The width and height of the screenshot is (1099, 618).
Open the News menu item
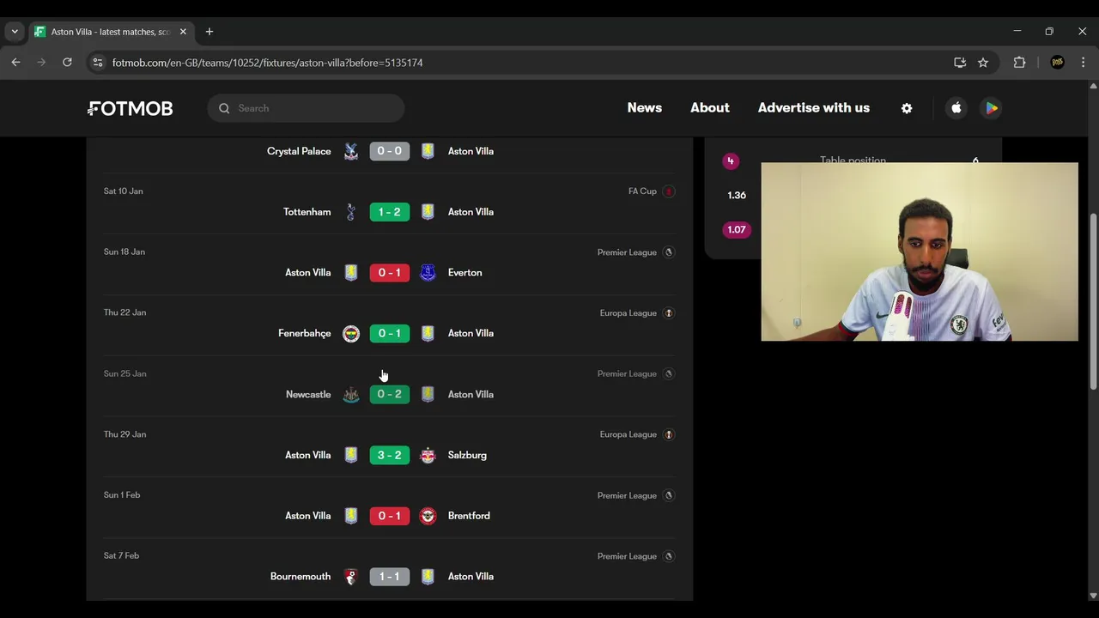point(644,108)
